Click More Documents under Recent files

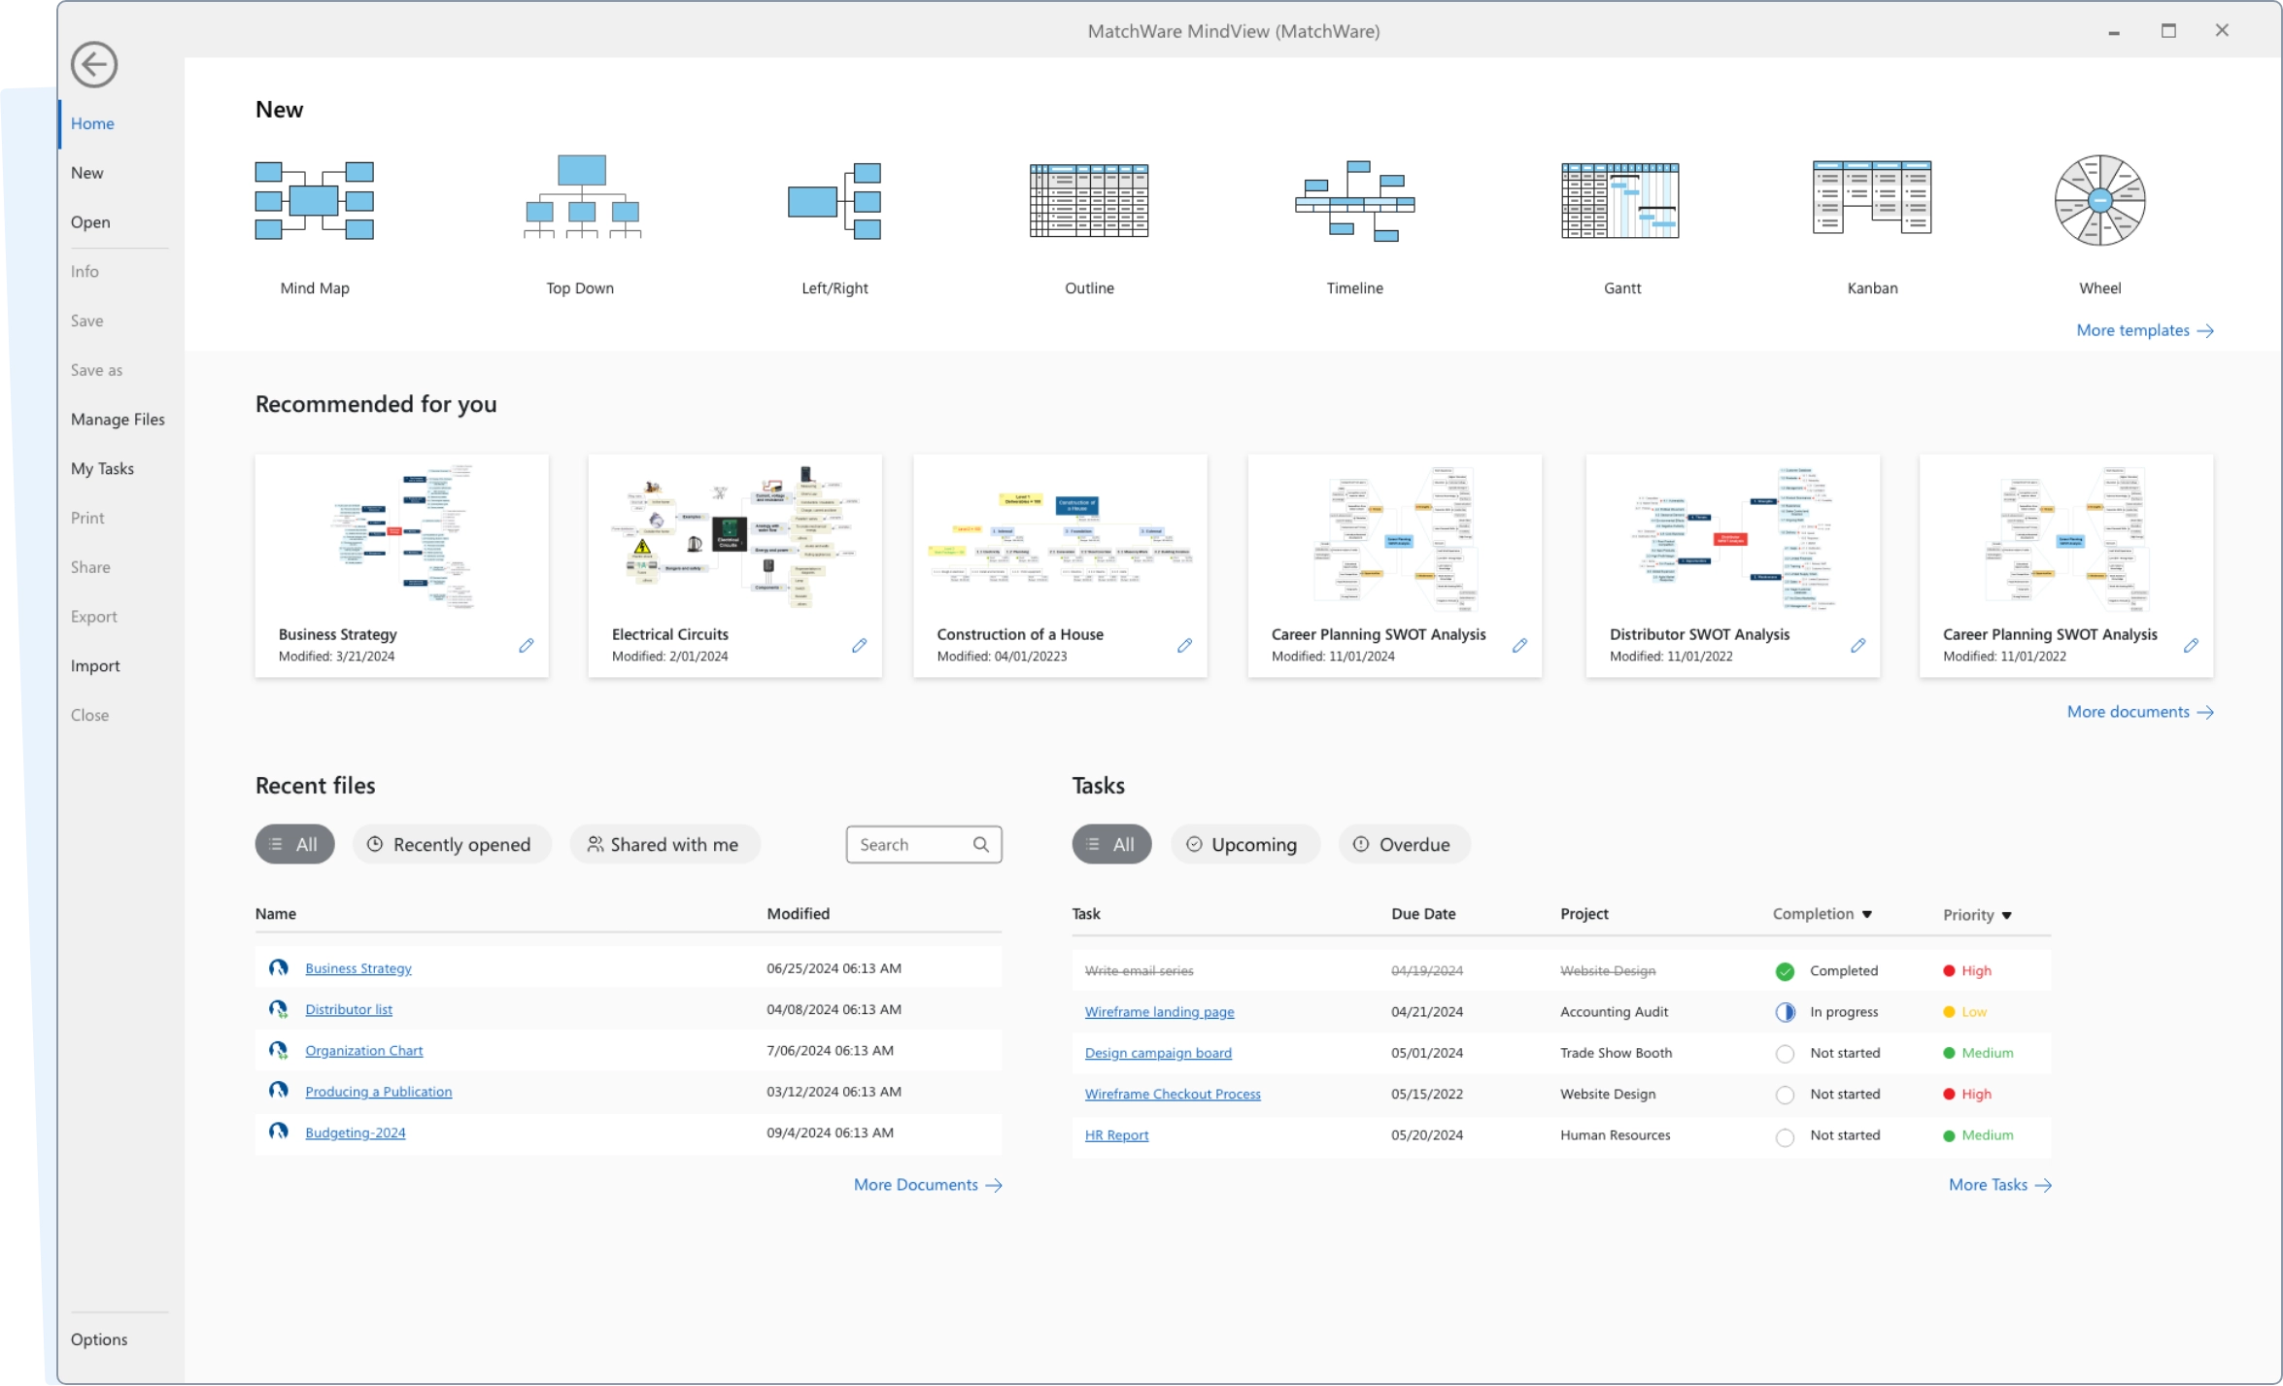pos(928,1186)
